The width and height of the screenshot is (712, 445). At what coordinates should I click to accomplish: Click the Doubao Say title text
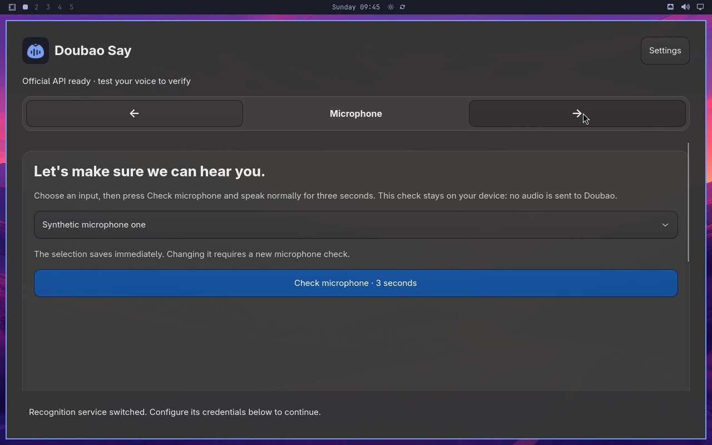pyautogui.click(x=93, y=51)
